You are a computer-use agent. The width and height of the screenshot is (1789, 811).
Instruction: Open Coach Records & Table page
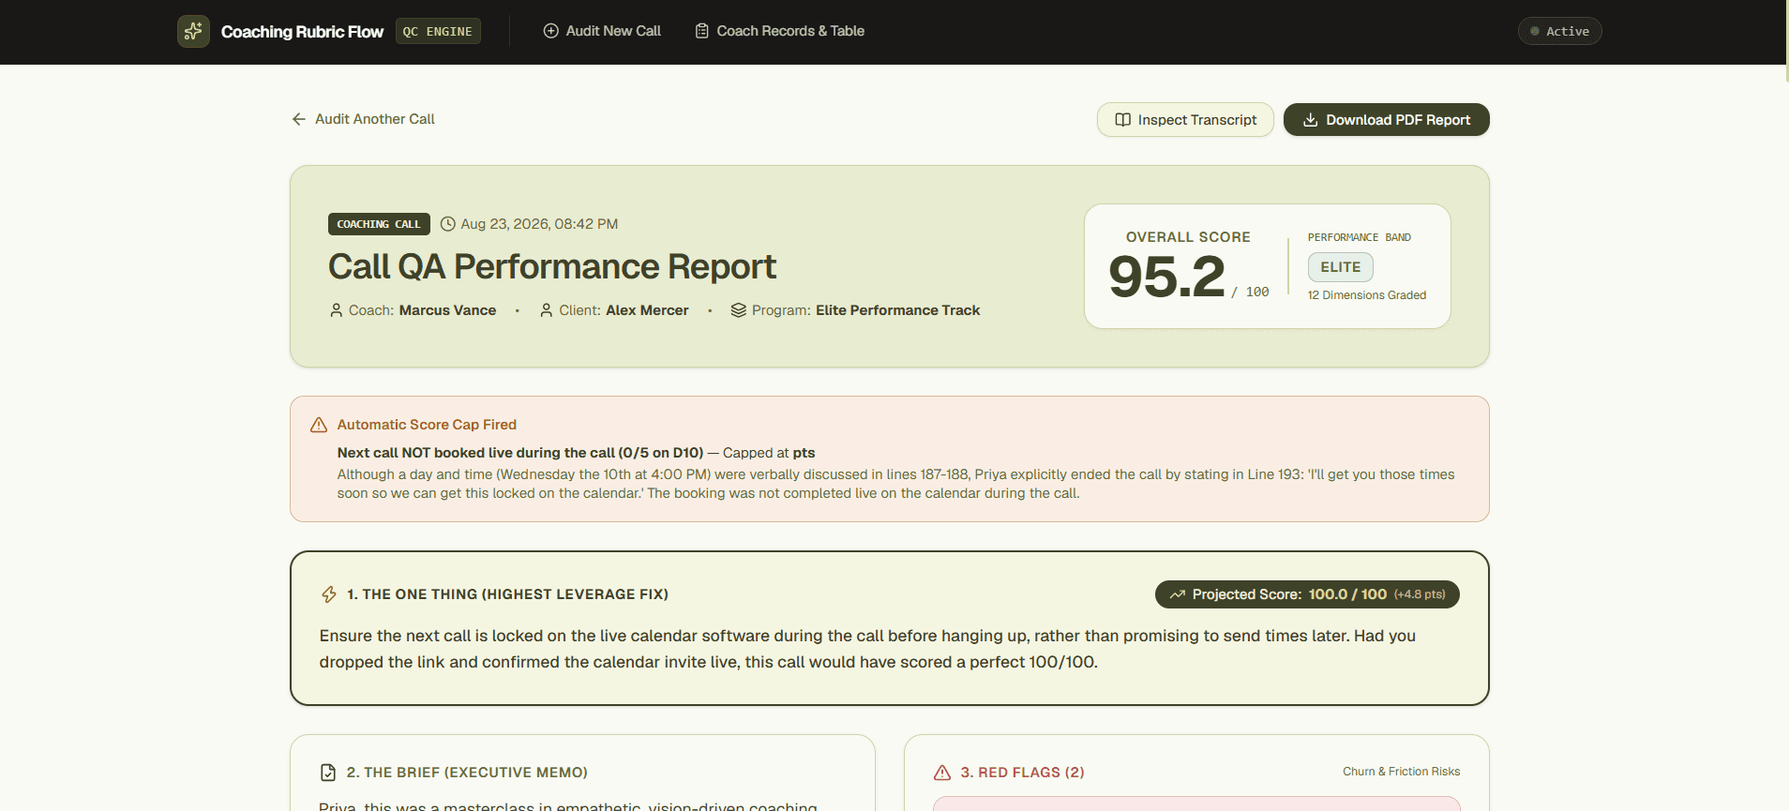[x=780, y=31]
